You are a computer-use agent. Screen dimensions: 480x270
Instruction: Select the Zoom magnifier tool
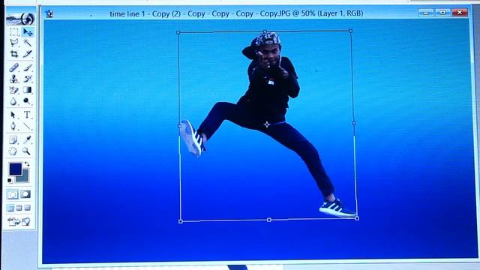tap(26, 151)
